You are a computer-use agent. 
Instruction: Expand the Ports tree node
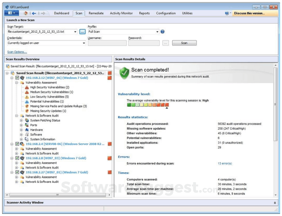click(x=21, y=125)
